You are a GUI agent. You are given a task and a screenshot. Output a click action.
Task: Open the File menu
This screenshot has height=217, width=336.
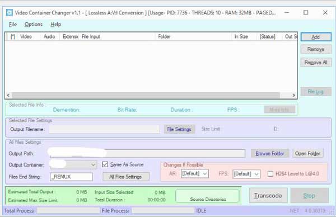(13, 25)
